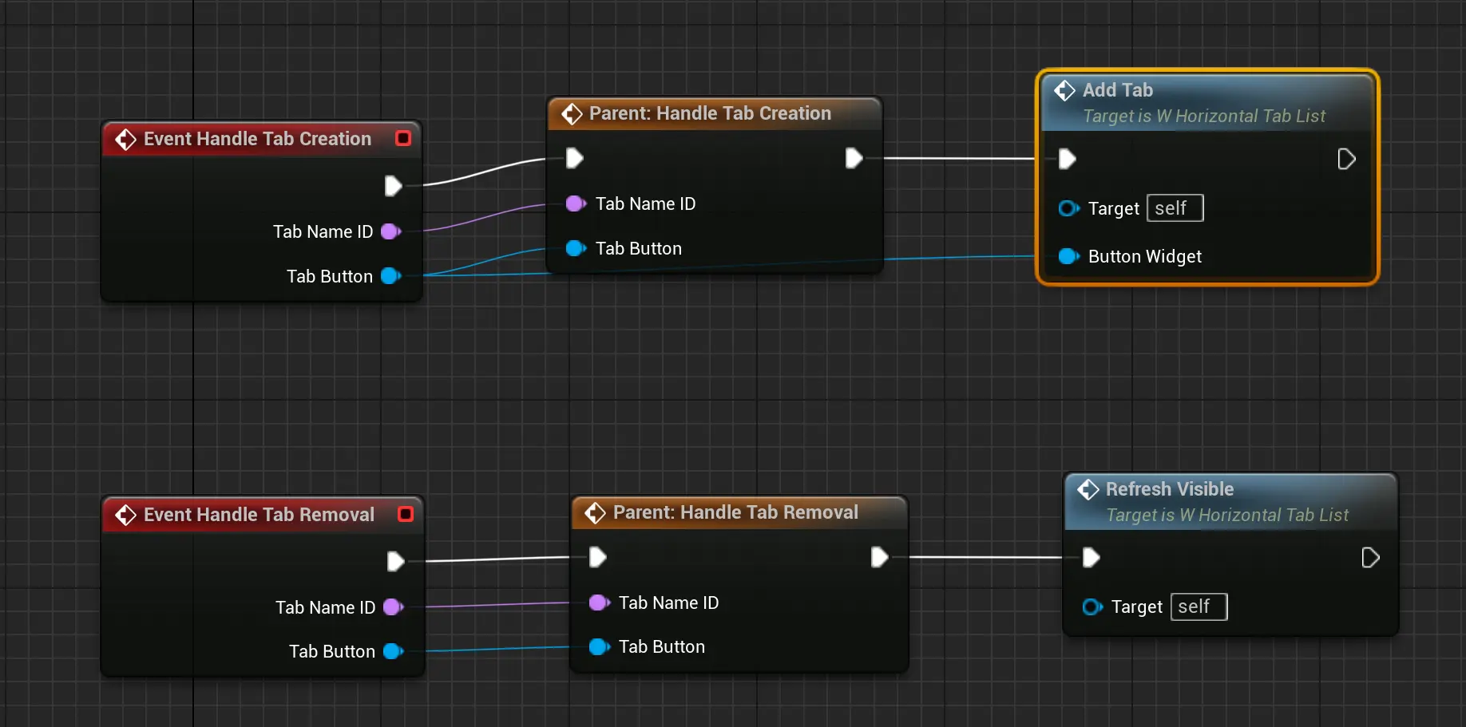Click the red delegate pin on Event Handle Tab Creation

(403, 138)
